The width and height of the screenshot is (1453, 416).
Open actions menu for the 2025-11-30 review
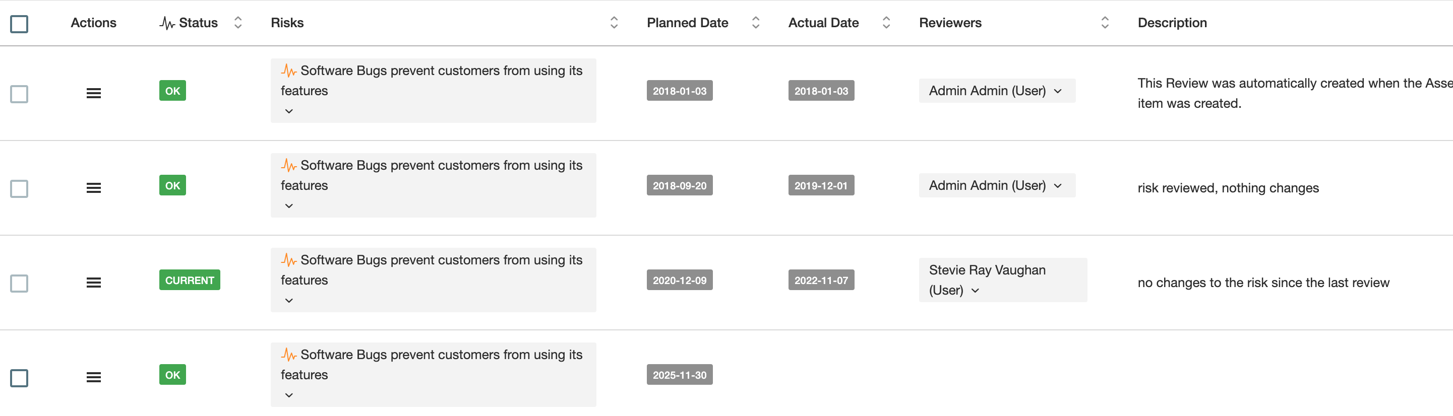[94, 377]
